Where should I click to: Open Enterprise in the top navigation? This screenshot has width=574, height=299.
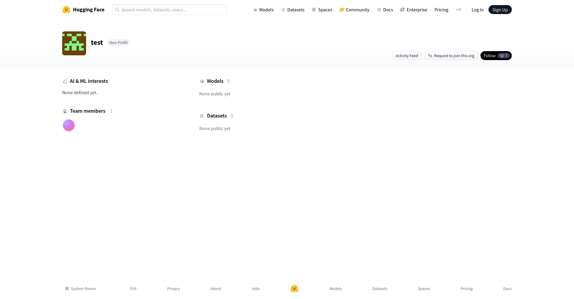click(414, 10)
